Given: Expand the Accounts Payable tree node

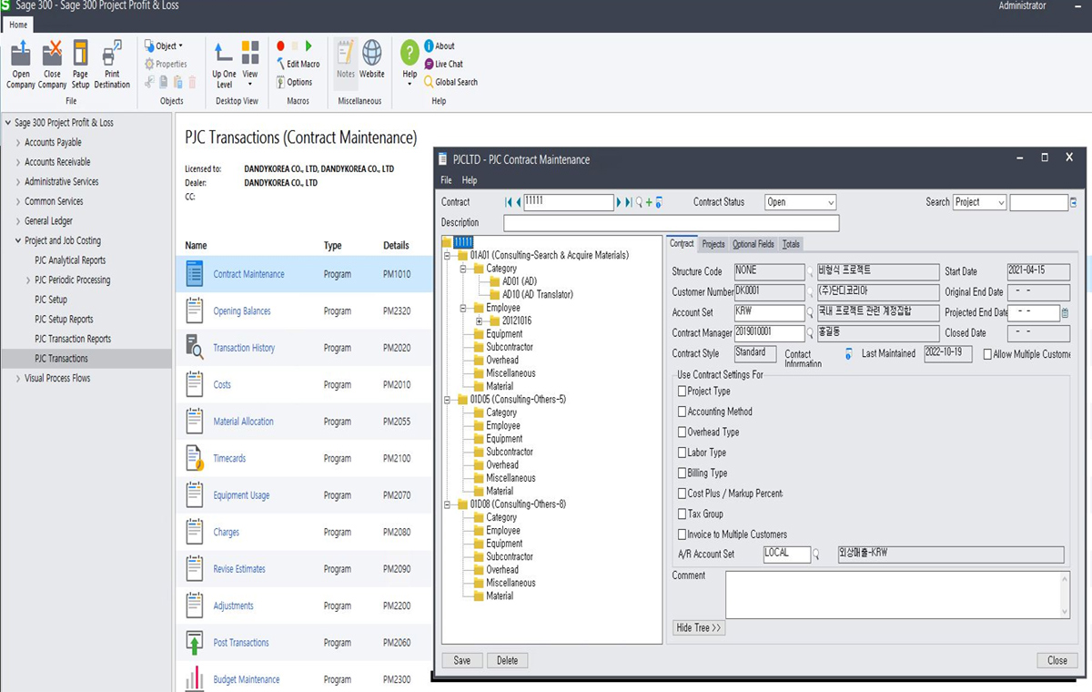Looking at the screenshot, I should tap(18, 142).
